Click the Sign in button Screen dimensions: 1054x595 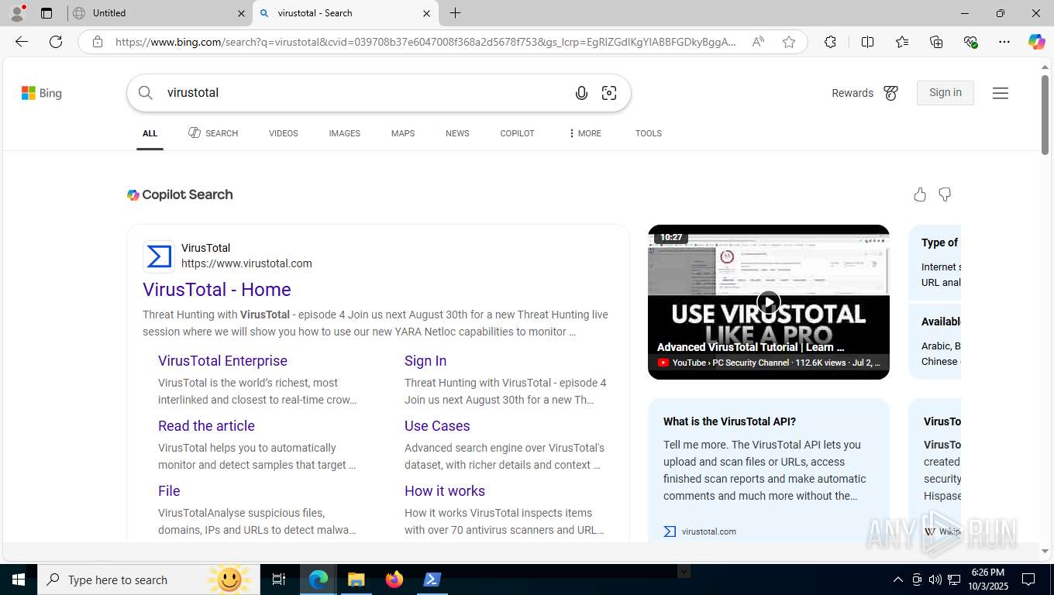coord(945,93)
